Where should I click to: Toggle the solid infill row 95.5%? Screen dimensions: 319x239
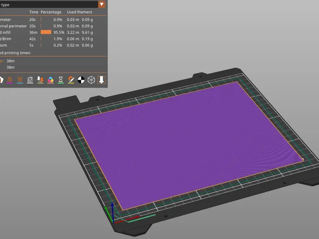53,32
